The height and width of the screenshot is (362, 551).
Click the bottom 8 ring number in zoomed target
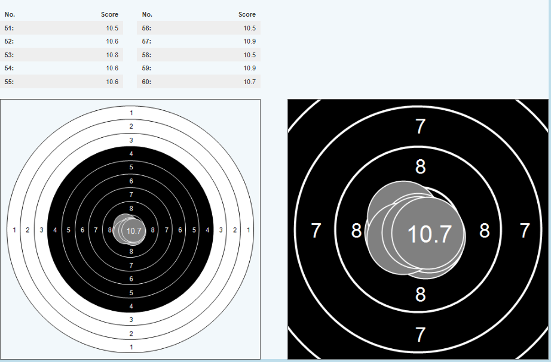click(x=420, y=294)
